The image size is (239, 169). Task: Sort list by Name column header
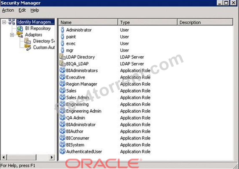pos(88,22)
